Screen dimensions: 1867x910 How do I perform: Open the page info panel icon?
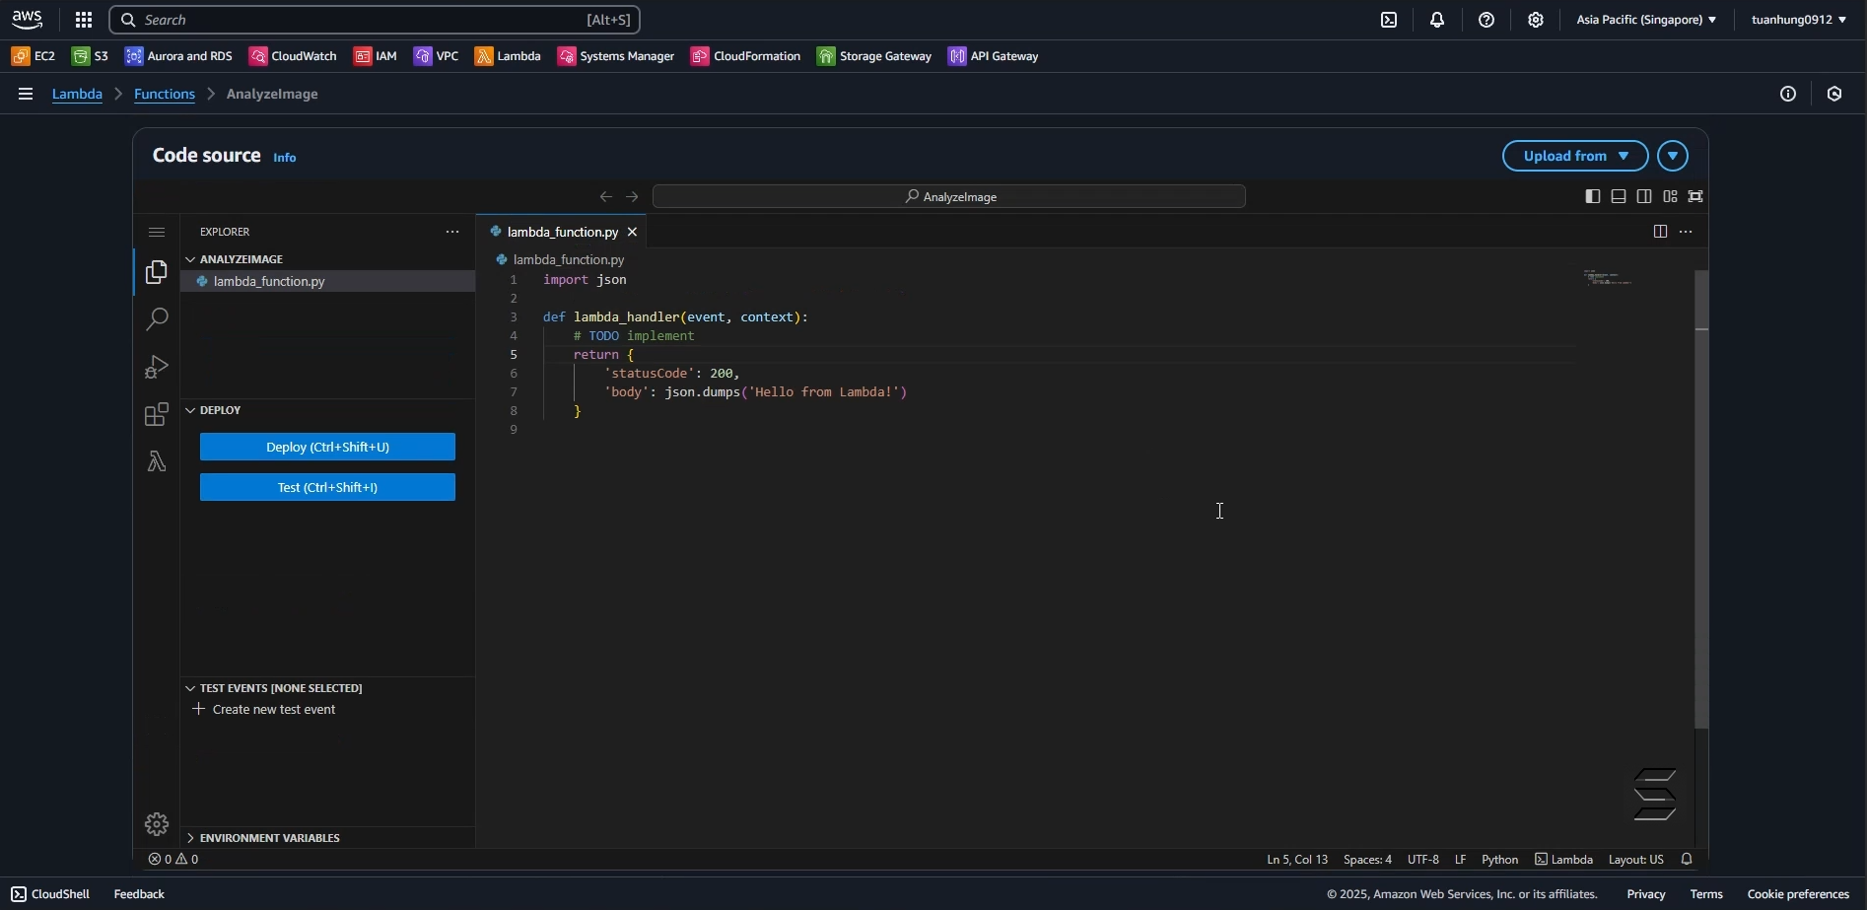1788,94
